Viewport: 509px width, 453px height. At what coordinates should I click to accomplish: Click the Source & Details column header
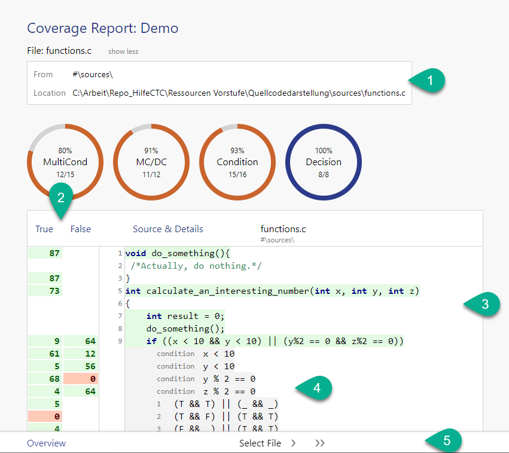tap(168, 229)
